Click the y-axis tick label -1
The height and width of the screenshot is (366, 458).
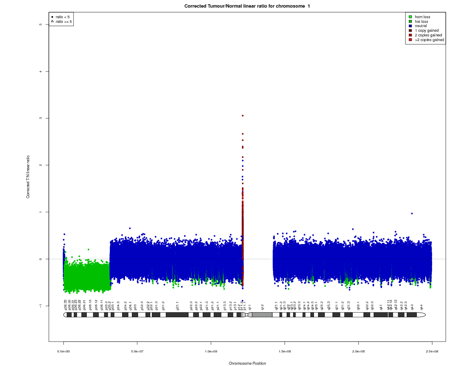40,306
